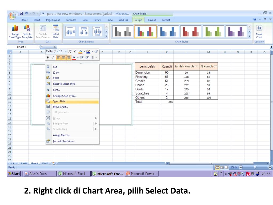The width and height of the screenshot is (273, 205).
Task: Switch to Sheet1 tab
Action: pos(24,163)
